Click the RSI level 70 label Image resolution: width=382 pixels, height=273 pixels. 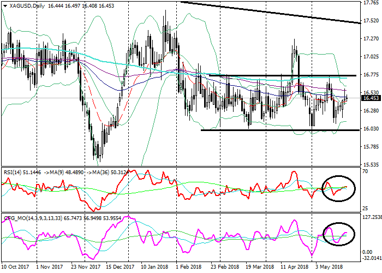[x=366, y=171]
